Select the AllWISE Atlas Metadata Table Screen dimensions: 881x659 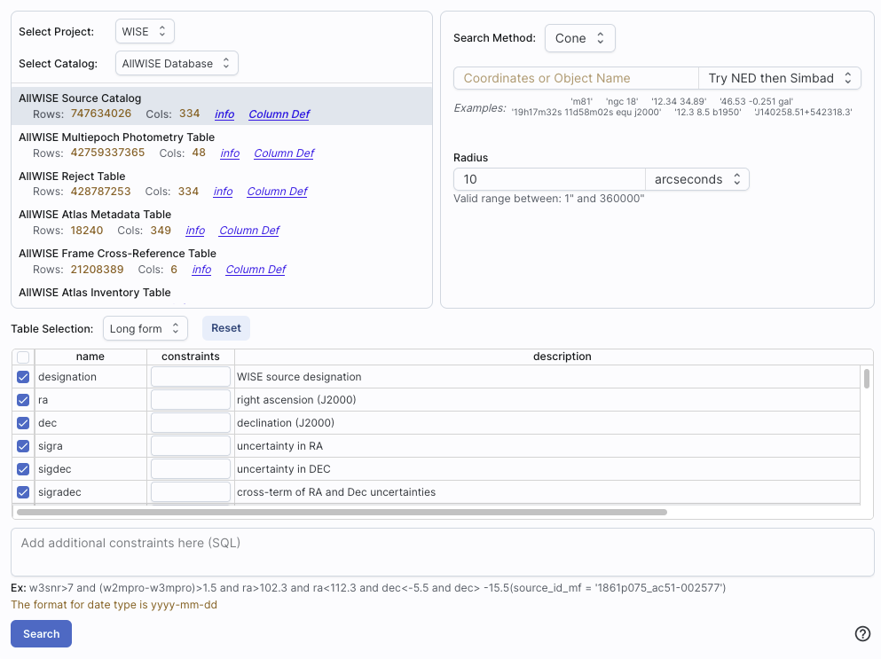click(x=222, y=223)
